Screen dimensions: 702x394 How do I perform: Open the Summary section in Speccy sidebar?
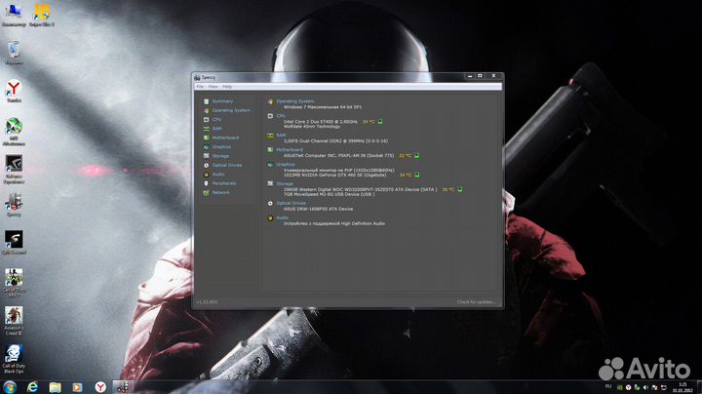pyautogui.click(x=222, y=101)
